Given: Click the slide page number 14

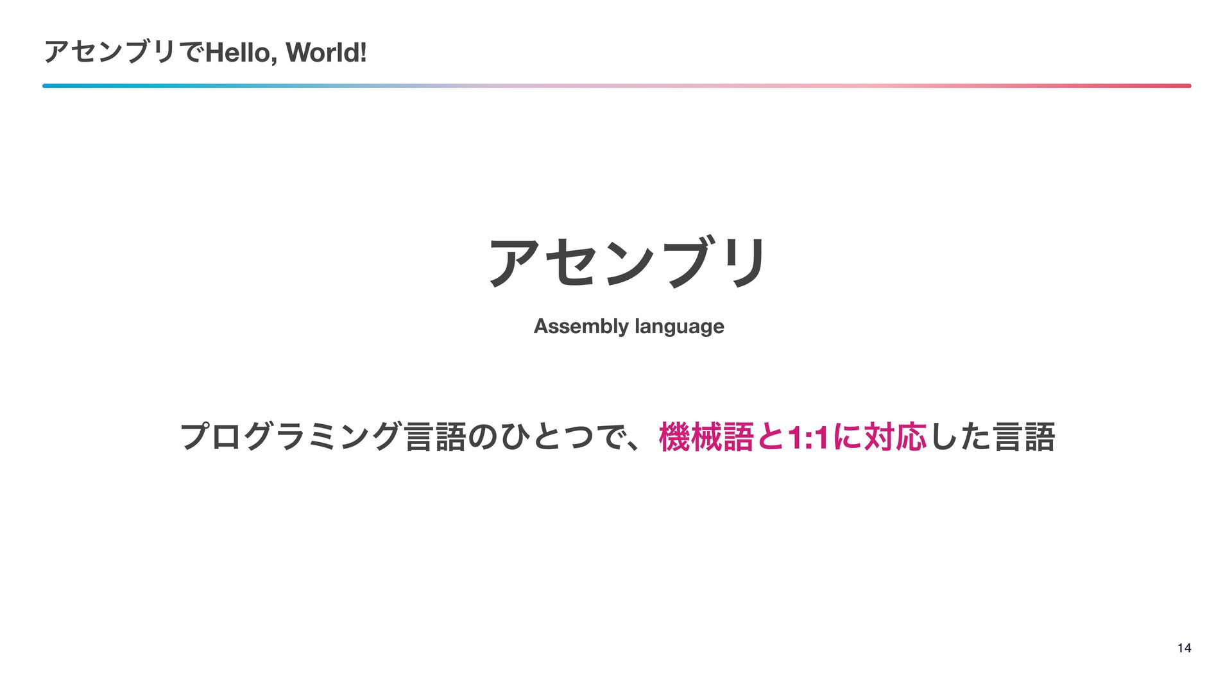Looking at the screenshot, I should point(1185,648).
